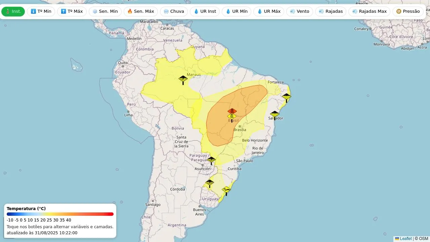Click the black-topped warning marker north of Uruguay
430x242 pixels.
pyautogui.click(x=210, y=183)
